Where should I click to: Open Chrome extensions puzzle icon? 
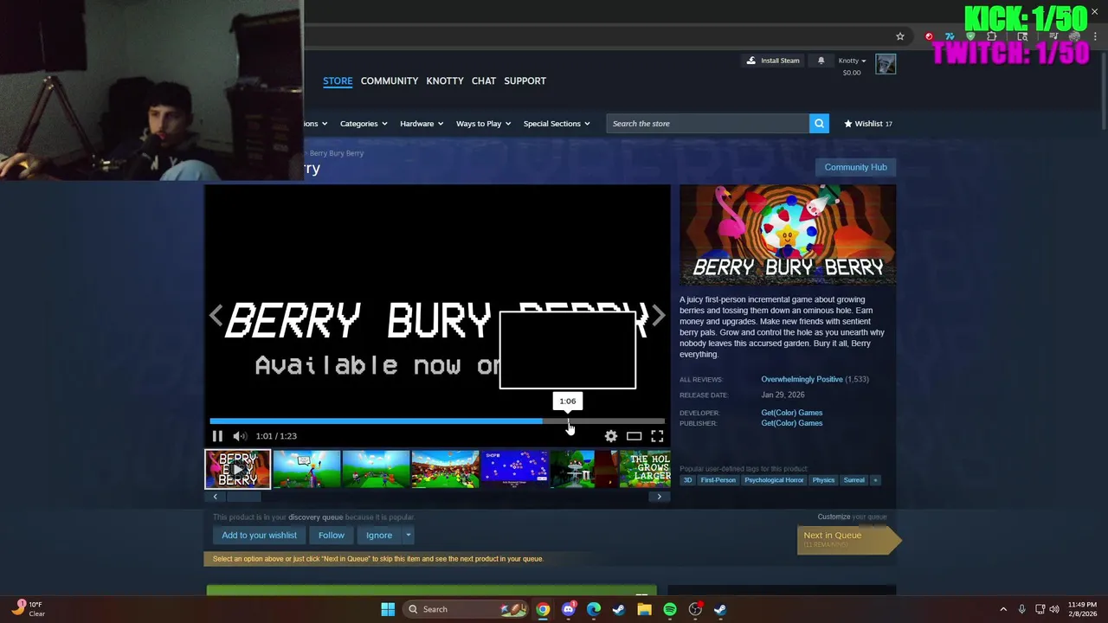[x=991, y=36]
